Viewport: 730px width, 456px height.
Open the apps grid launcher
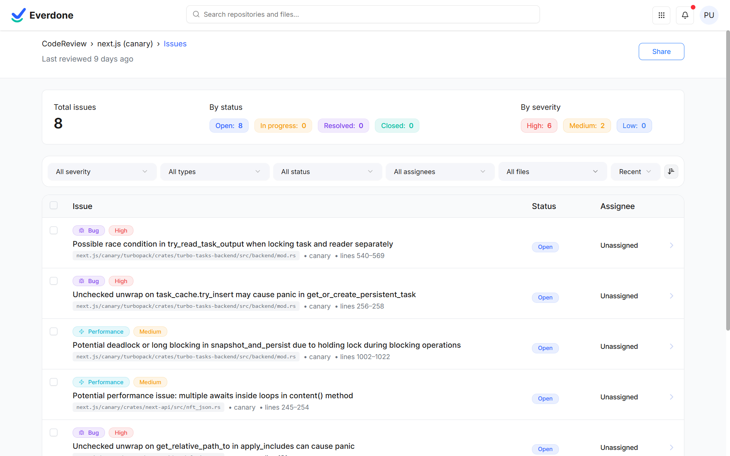pos(662,15)
